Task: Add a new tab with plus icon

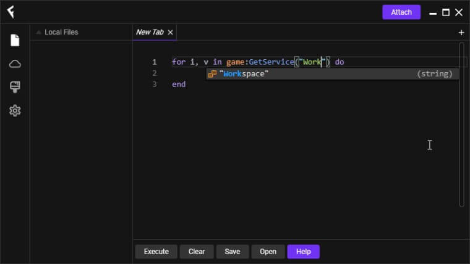Action: [461, 33]
